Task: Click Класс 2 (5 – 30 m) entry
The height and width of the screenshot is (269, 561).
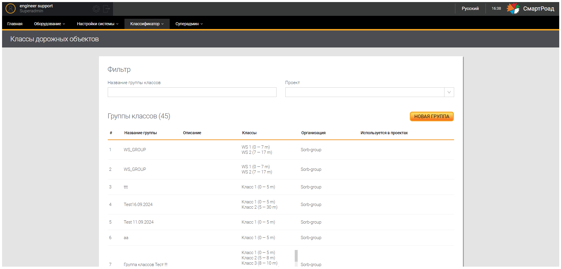Action: (x=260, y=207)
